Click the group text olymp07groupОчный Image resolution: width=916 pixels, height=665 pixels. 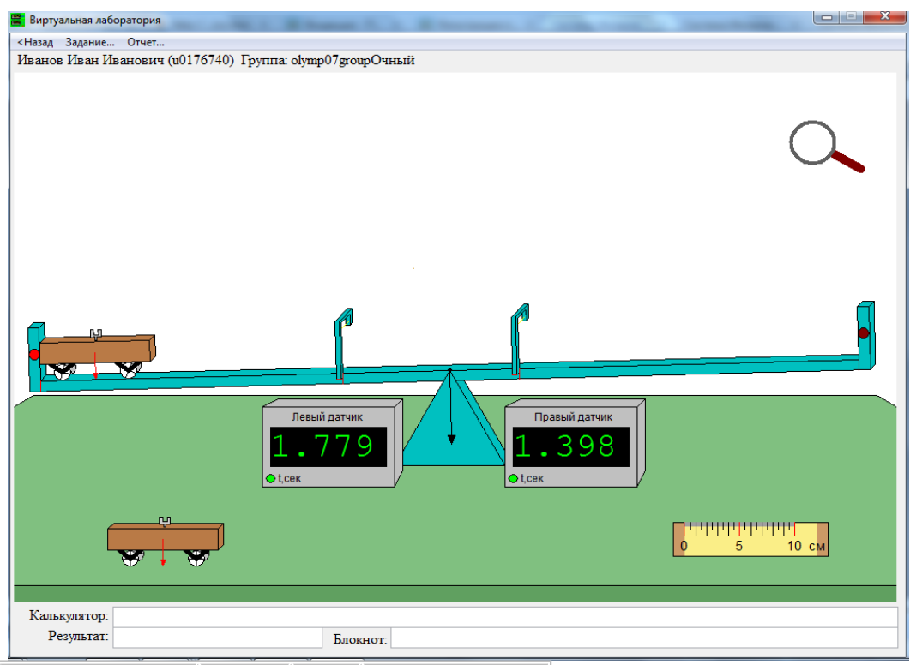click(x=353, y=60)
